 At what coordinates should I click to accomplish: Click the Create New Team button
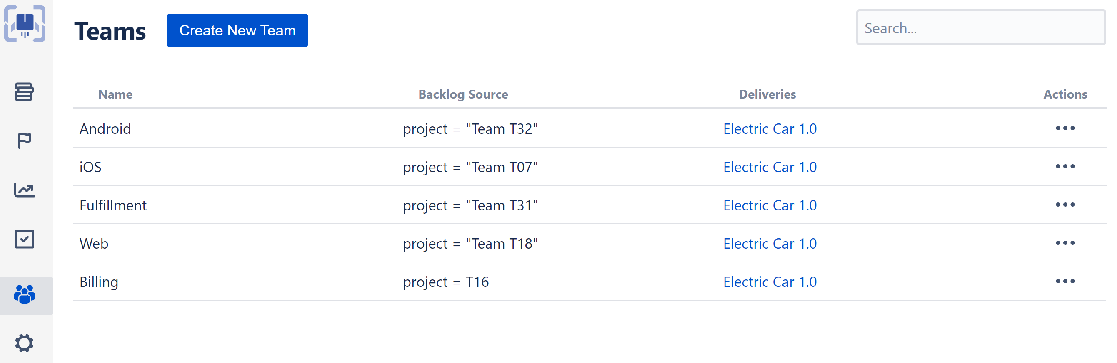(x=237, y=30)
